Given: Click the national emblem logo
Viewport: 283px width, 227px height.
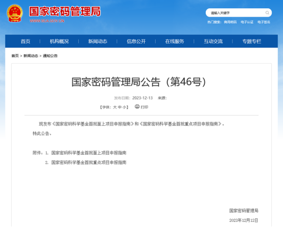Looking at the screenshot, I should (x=15, y=13).
